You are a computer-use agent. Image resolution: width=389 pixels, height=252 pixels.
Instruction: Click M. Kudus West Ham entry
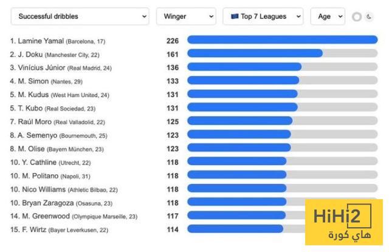point(60,95)
